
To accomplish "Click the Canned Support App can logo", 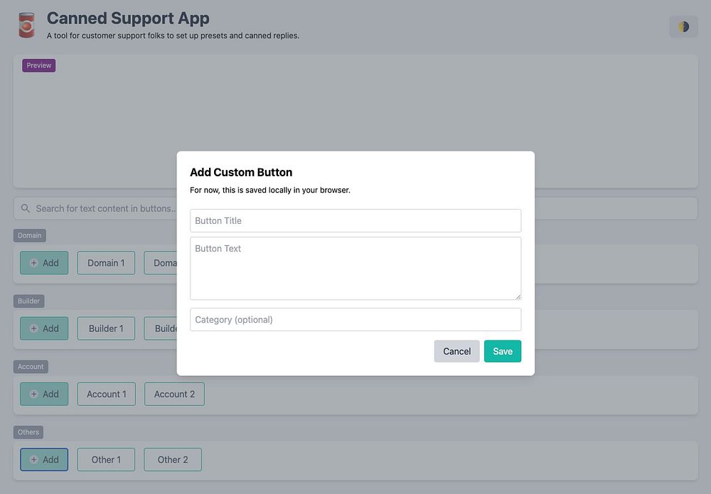I will (x=27, y=25).
